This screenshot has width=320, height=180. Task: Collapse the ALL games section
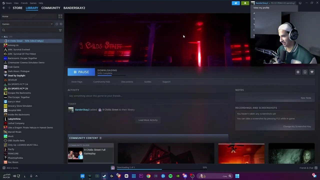tap(2, 37)
